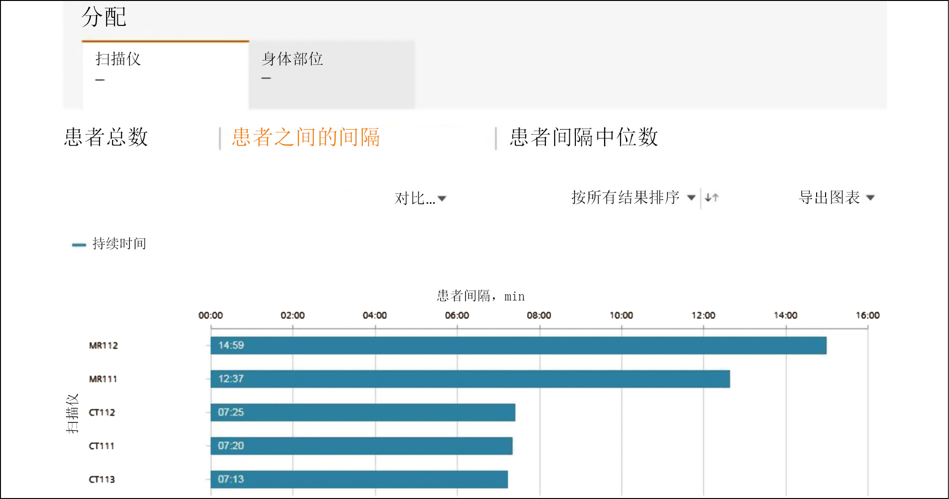This screenshot has height=499, width=949.
Task: Click the CT113 bar showing 07:13
Action: (359, 479)
